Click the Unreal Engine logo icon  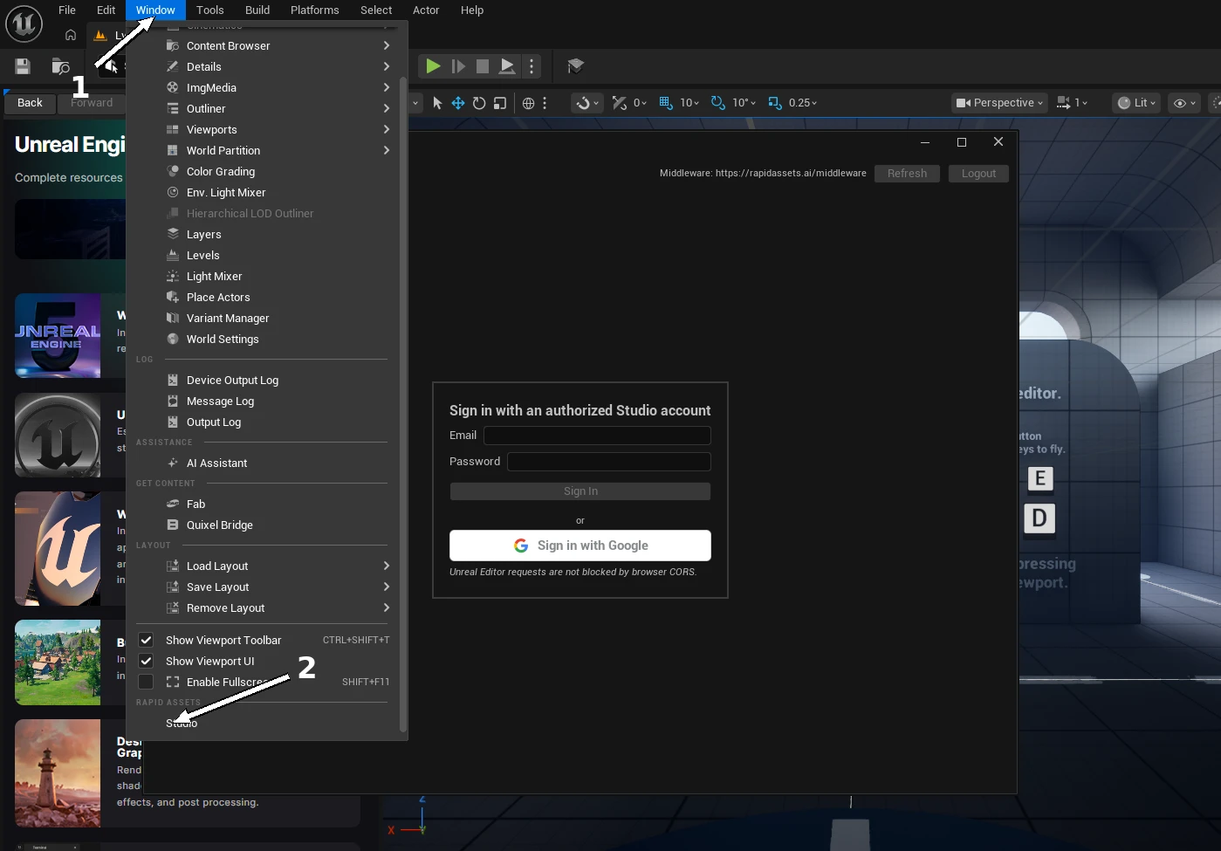point(24,24)
